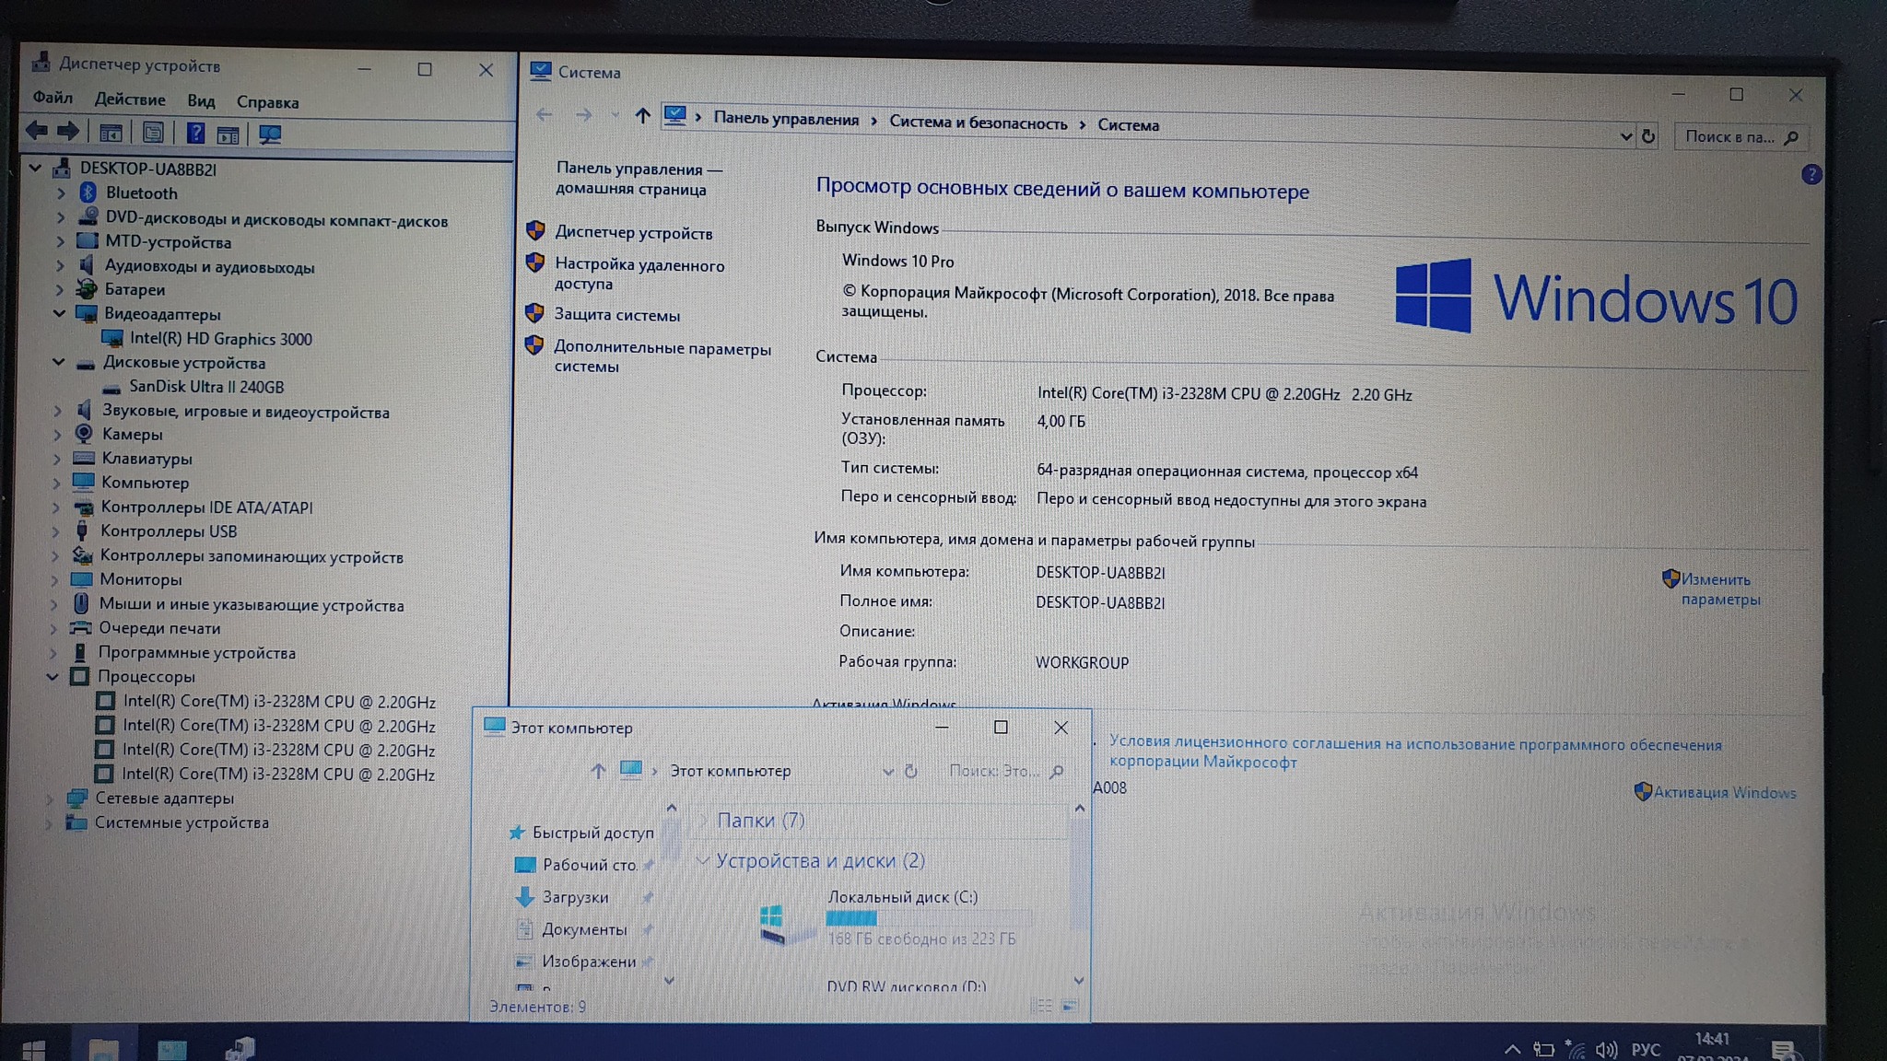Click the volume icon in system tray
The width and height of the screenshot is (1887, 1061).
pos(1606,1049)
